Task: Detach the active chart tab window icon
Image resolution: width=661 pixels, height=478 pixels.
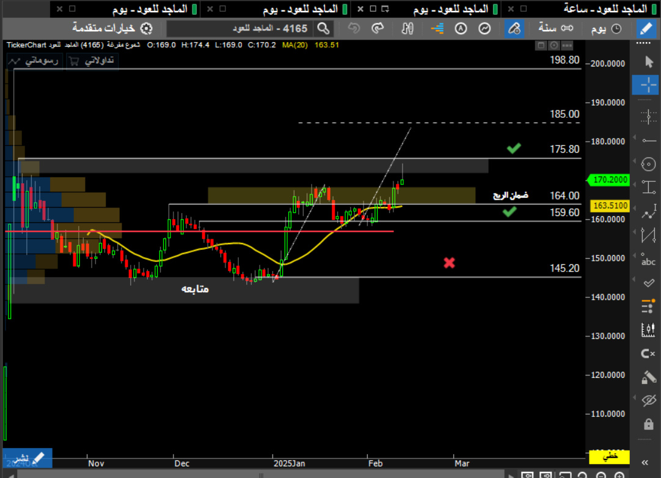Action: (385, 9)
